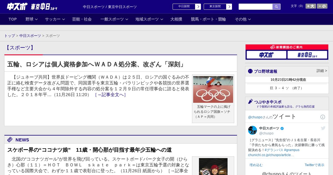Viewport: 333px width, 175px height.
Task: Click the arrow beside the 東京新聞 button
Action: 229,7
